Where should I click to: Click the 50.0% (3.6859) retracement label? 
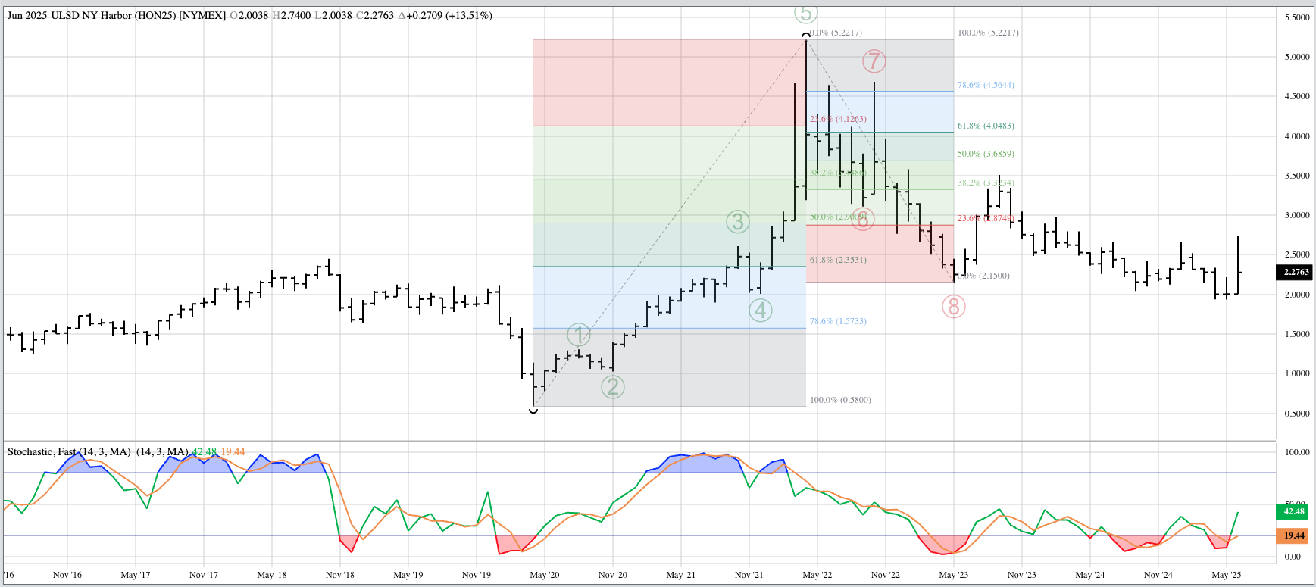[985, 154]
